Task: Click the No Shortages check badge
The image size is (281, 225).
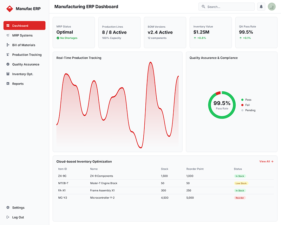Action: click(x=58, y=38)
